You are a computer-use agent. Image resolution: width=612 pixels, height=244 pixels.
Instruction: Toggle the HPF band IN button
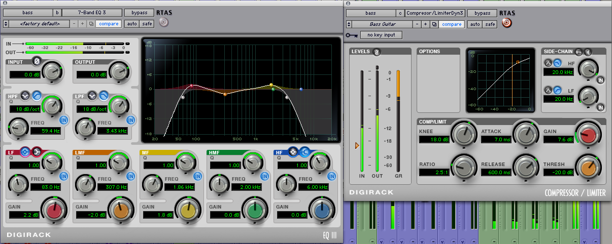[64, 120]
